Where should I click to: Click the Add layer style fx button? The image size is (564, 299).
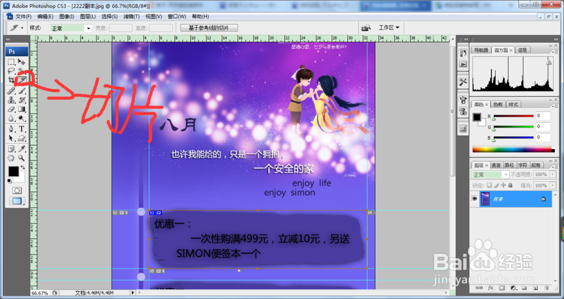[x=491, y=288]
